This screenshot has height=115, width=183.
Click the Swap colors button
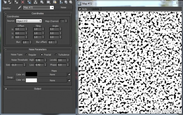(x=10, y=77)
